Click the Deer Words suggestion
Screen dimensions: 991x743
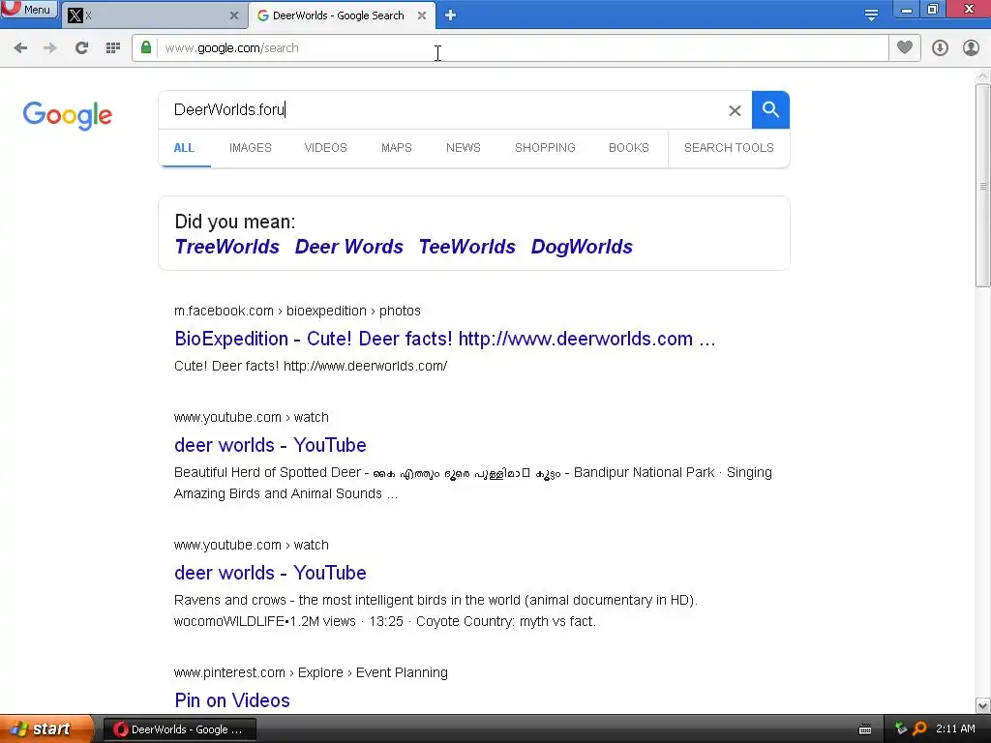click(x=348, y=247)
